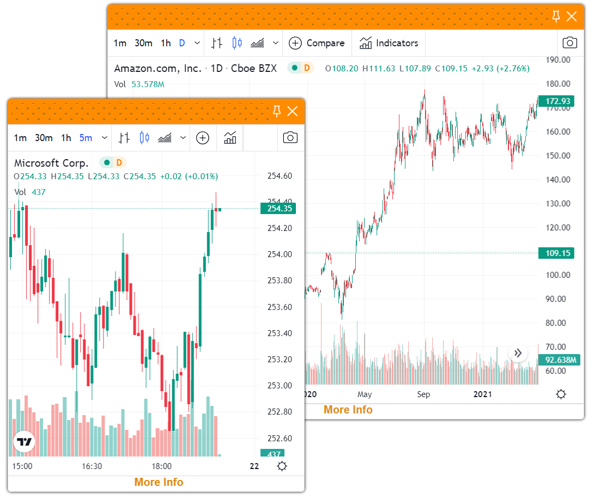Select 1h interval in Microsoft chart
594x499 pixels.
[x=66, y=138]
